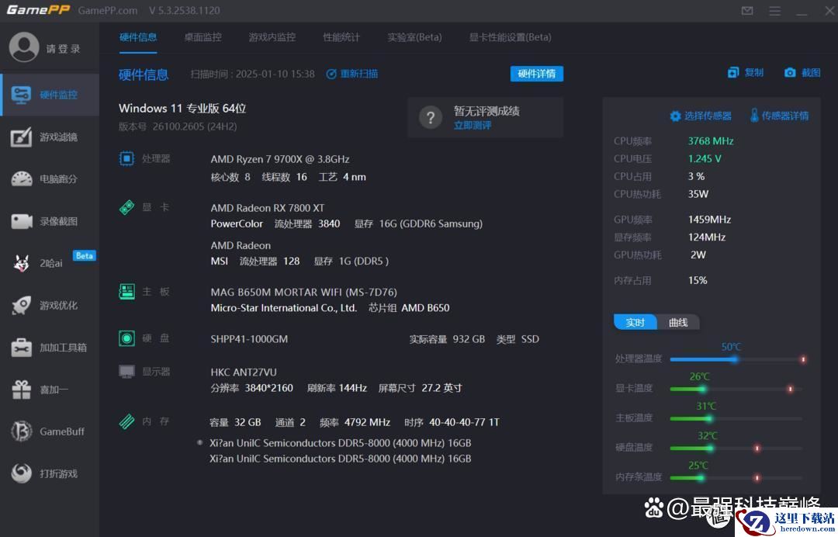
Task: Open 加加工具箱 toolbox
Action: pos(50,348)
